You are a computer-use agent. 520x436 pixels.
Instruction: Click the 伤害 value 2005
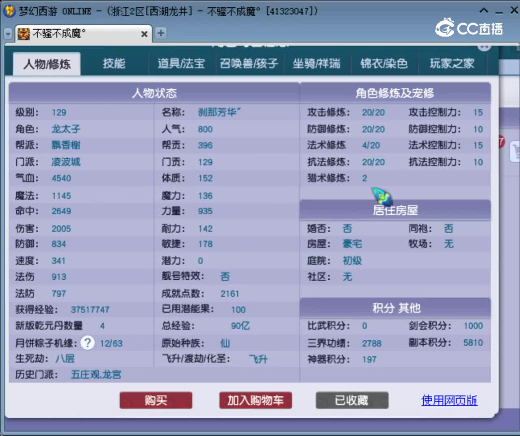coord(61,229)
